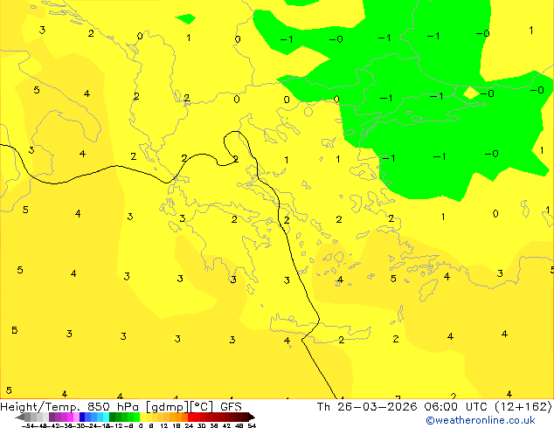This screenshot has width=554, height=428.
Task: Select the cyan swatch on color scale
Action: (107, 418)
